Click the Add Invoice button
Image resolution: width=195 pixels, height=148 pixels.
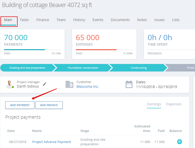[49, 105]
